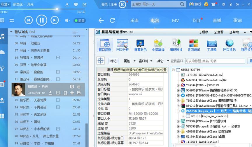The image size is (252, 147).
Task: Click the 标记 button
Action: [x=113, y=61]
